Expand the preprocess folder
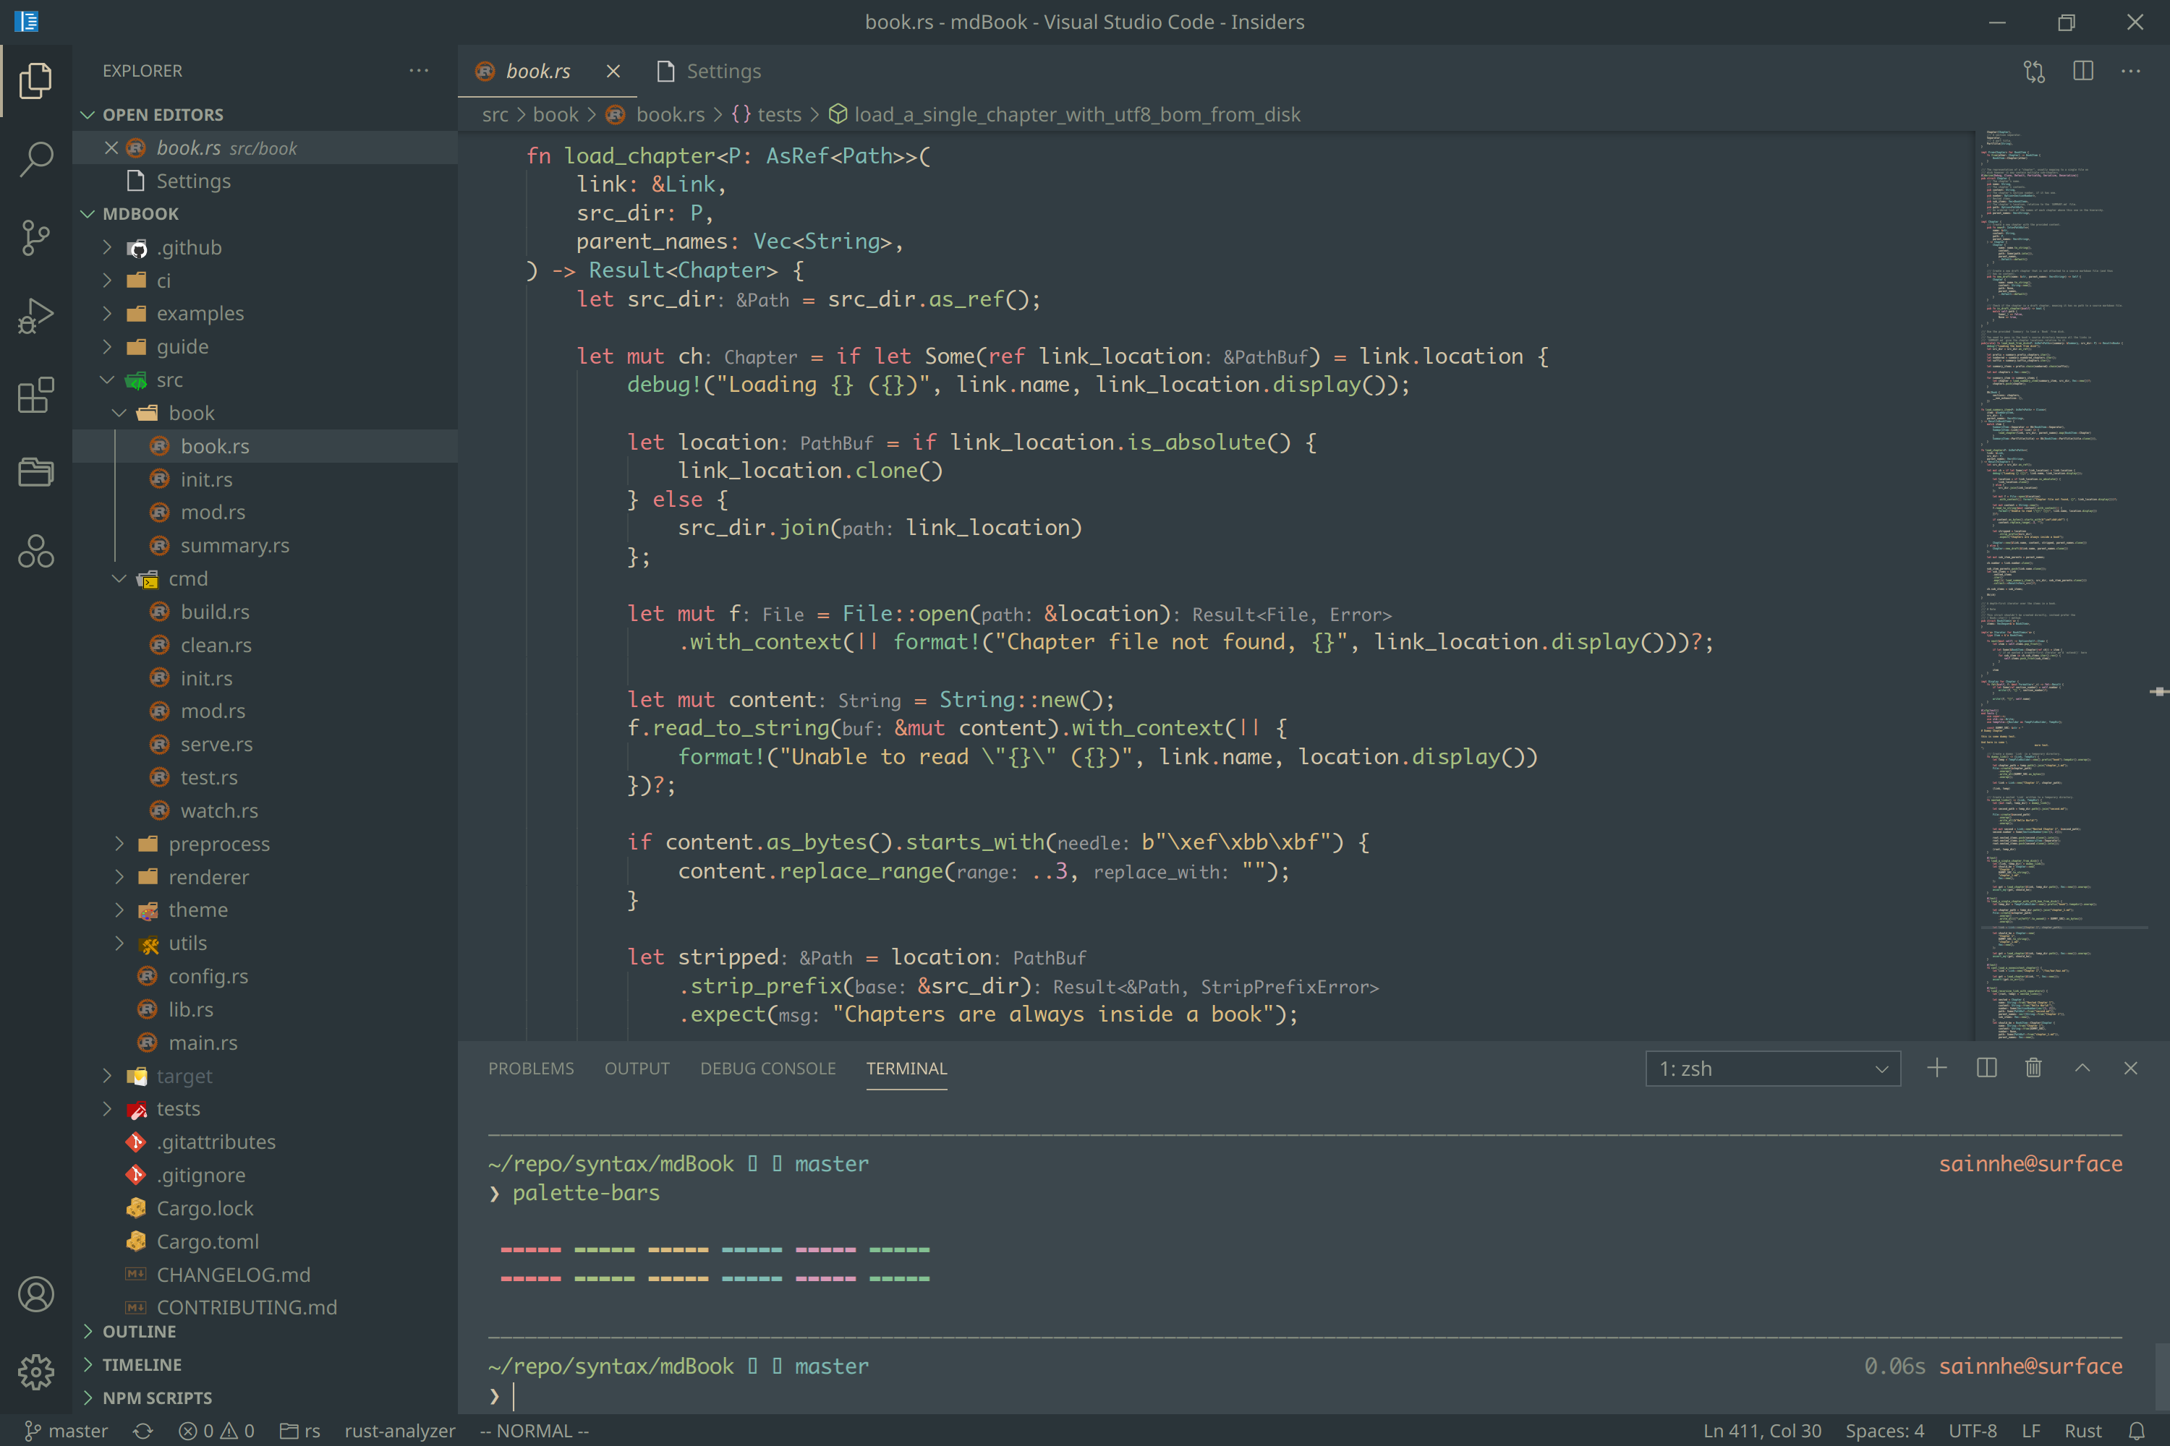Viewport: 2170px width, 1446px height. pos(218,844)
